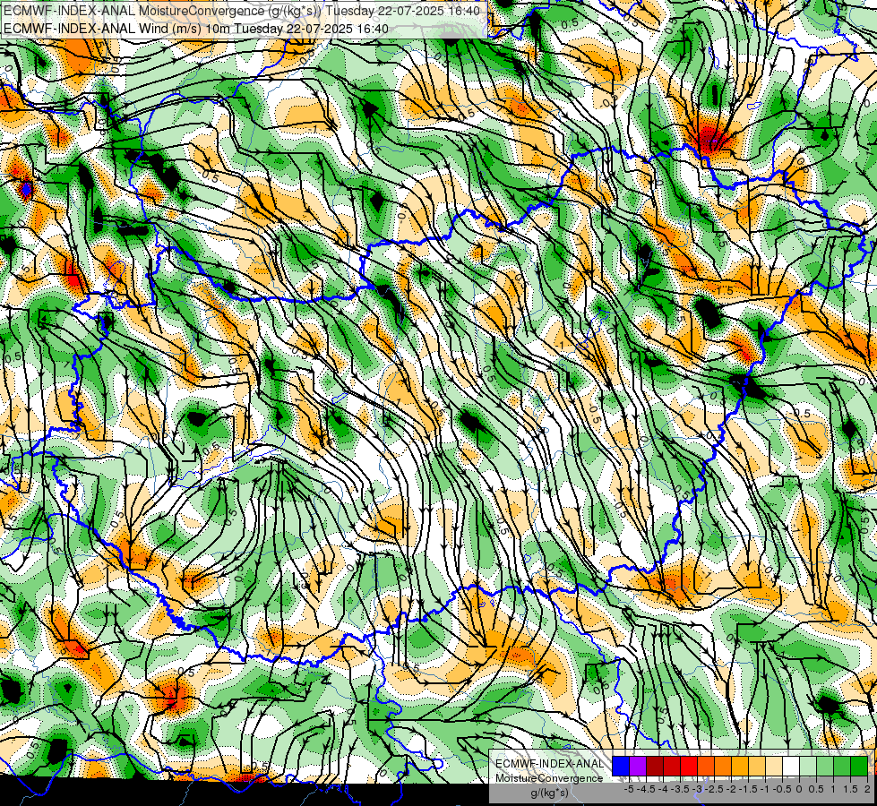Click the legend's ECMWF-INDEX-ANAL label

550,764
